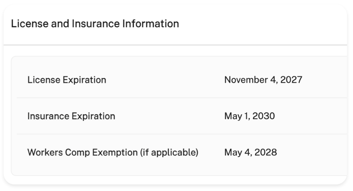The height and width of the screenshot is (191, 353).
Task: Click the year 2030 in insurance date
Action: tap(264, 116)
